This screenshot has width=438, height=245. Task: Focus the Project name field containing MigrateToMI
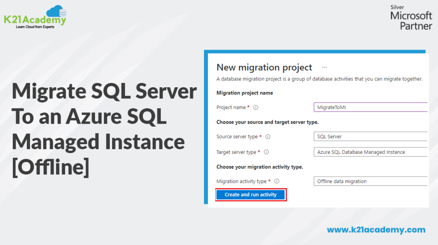[370, 107]
